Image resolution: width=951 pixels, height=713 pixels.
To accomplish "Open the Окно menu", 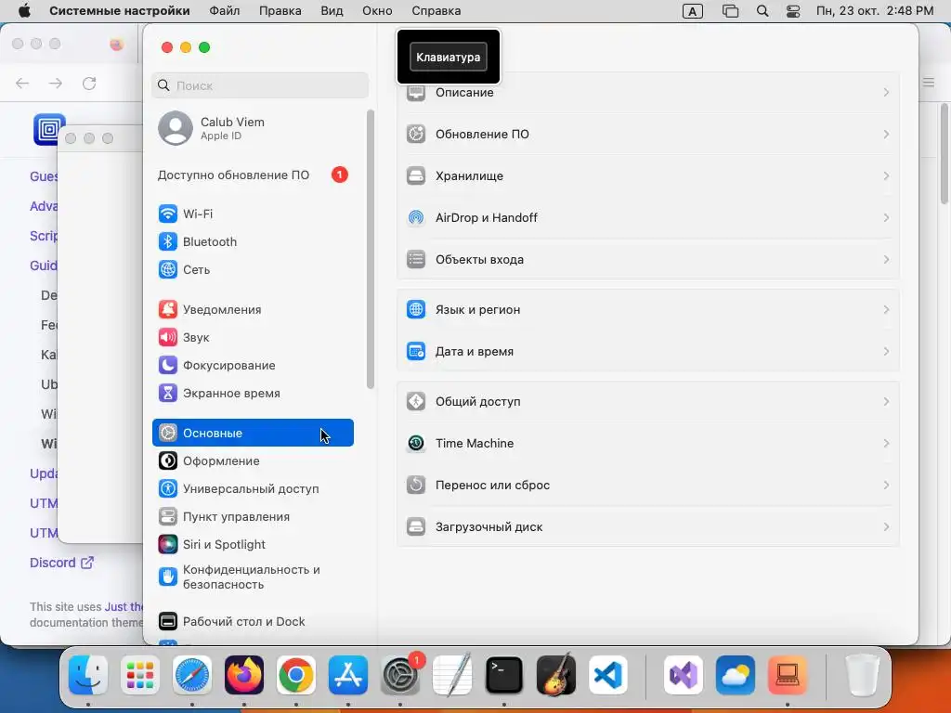I will point(377,11).
